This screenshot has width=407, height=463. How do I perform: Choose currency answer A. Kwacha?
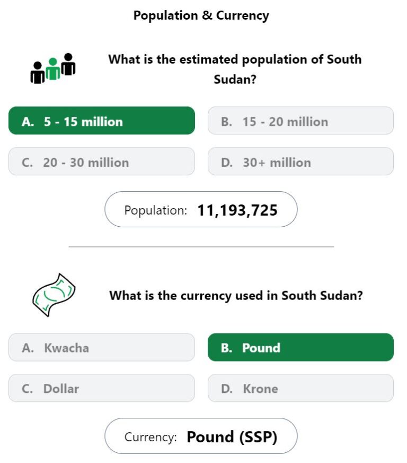[102, 347]
